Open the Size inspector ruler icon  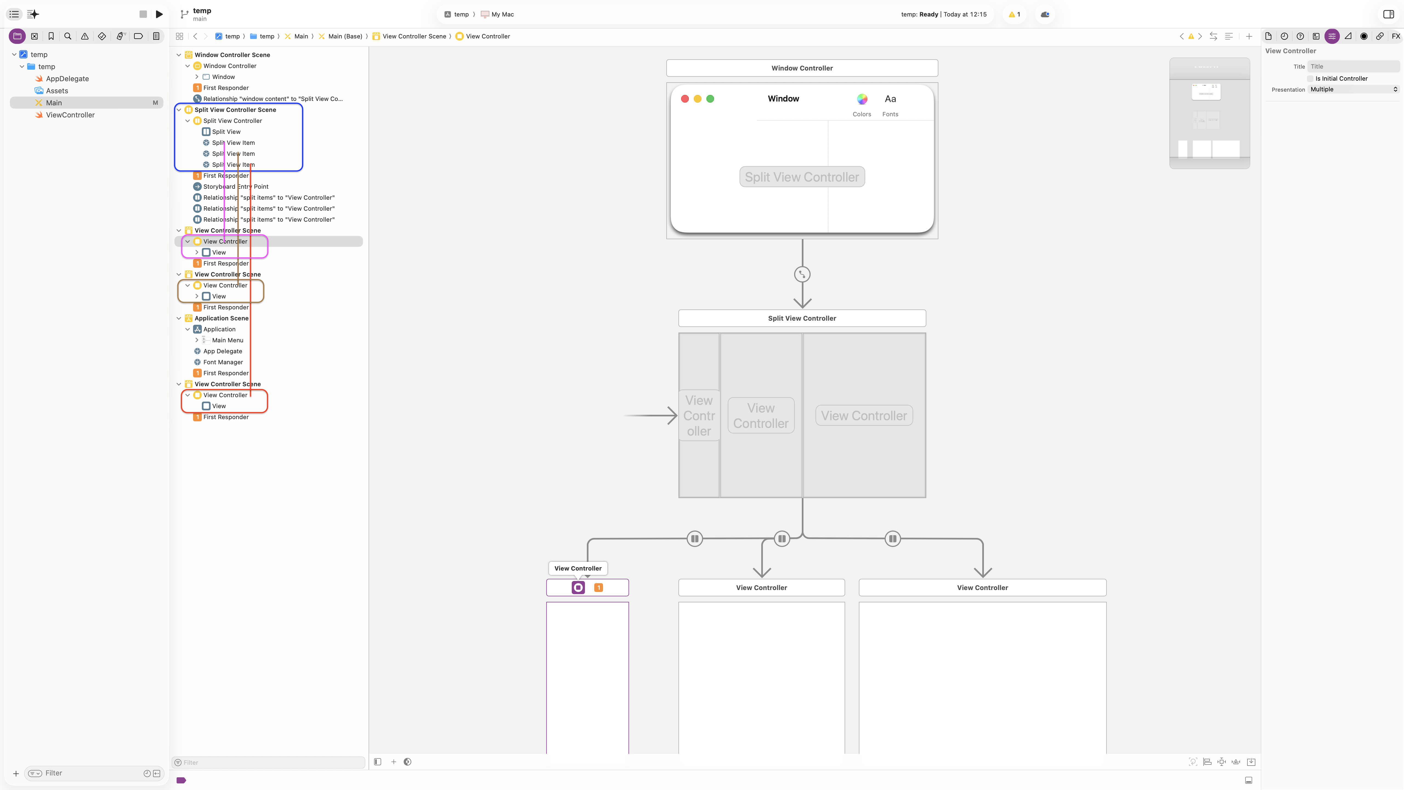click(1348, 36)
